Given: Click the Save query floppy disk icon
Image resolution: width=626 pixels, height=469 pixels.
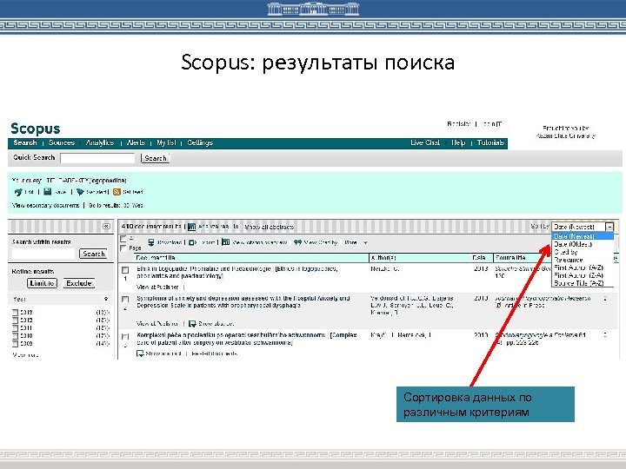Looking at the screenshot, I should [x=48, y=192].
